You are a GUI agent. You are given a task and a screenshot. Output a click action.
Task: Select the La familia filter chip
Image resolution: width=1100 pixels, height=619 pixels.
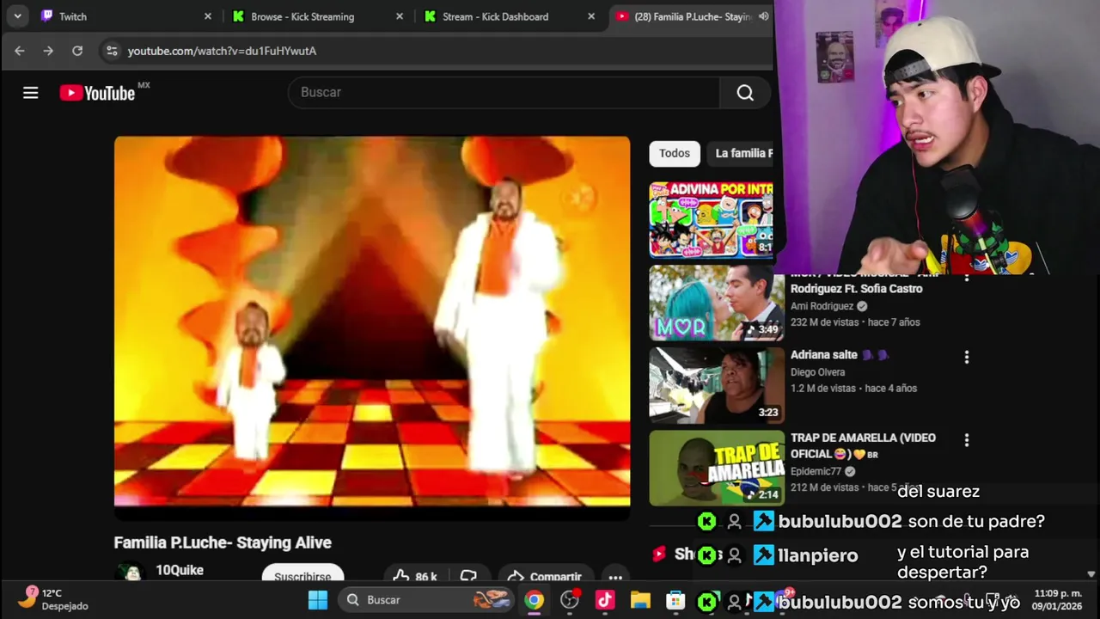click(741, 153)
